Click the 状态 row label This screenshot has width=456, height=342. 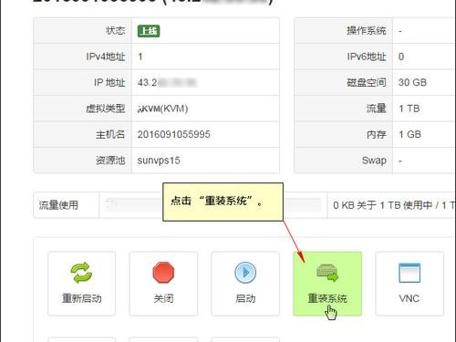click(x=115, y=30)
